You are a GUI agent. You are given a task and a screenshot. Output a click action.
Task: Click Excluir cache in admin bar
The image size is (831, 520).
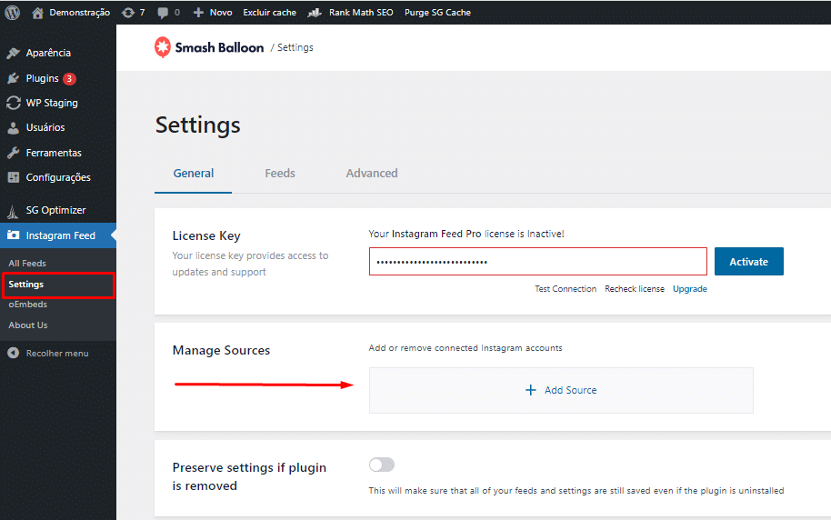269,13
